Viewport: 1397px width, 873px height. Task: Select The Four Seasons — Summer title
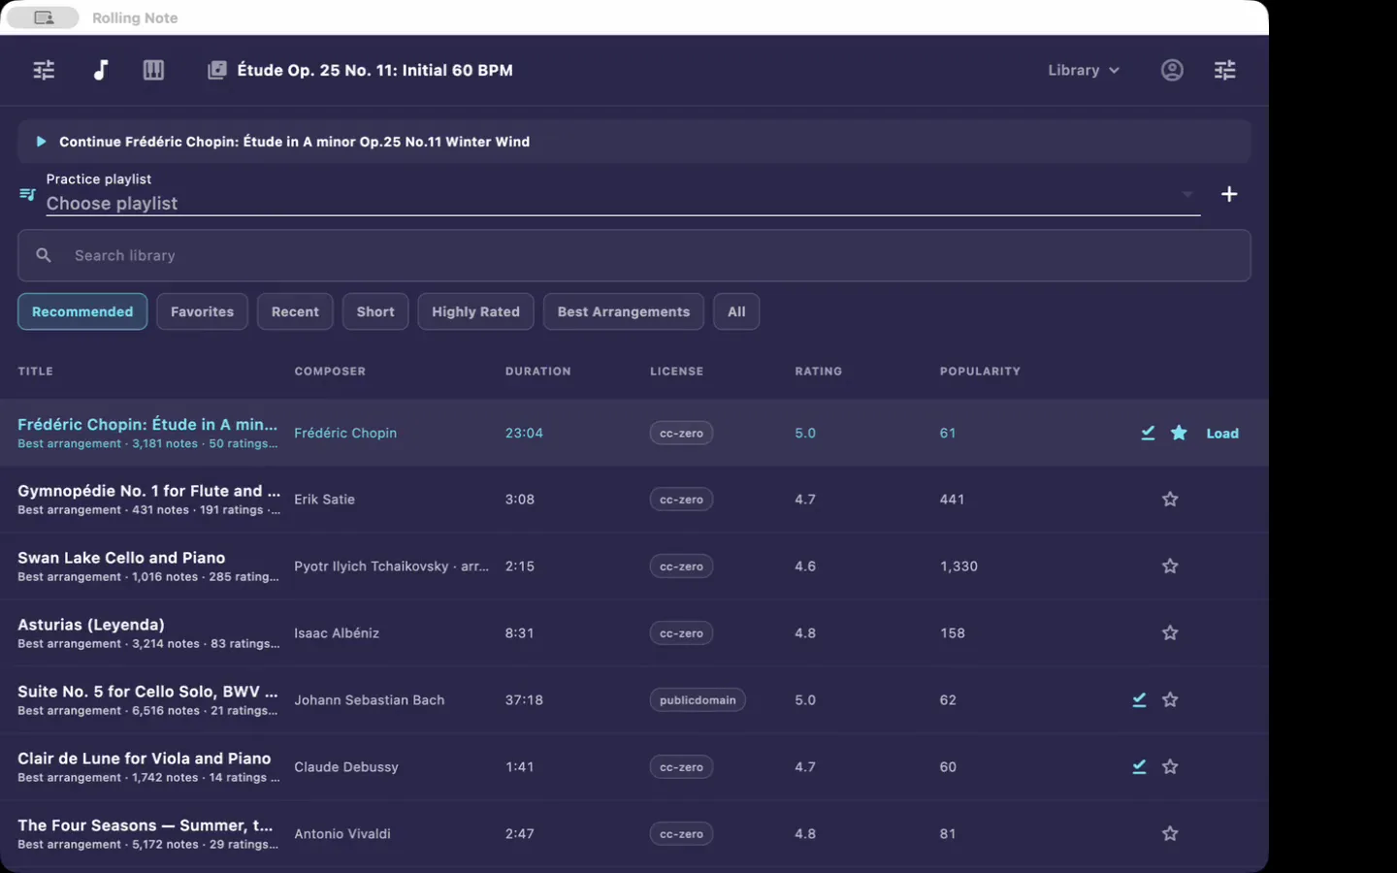point(146,825)
